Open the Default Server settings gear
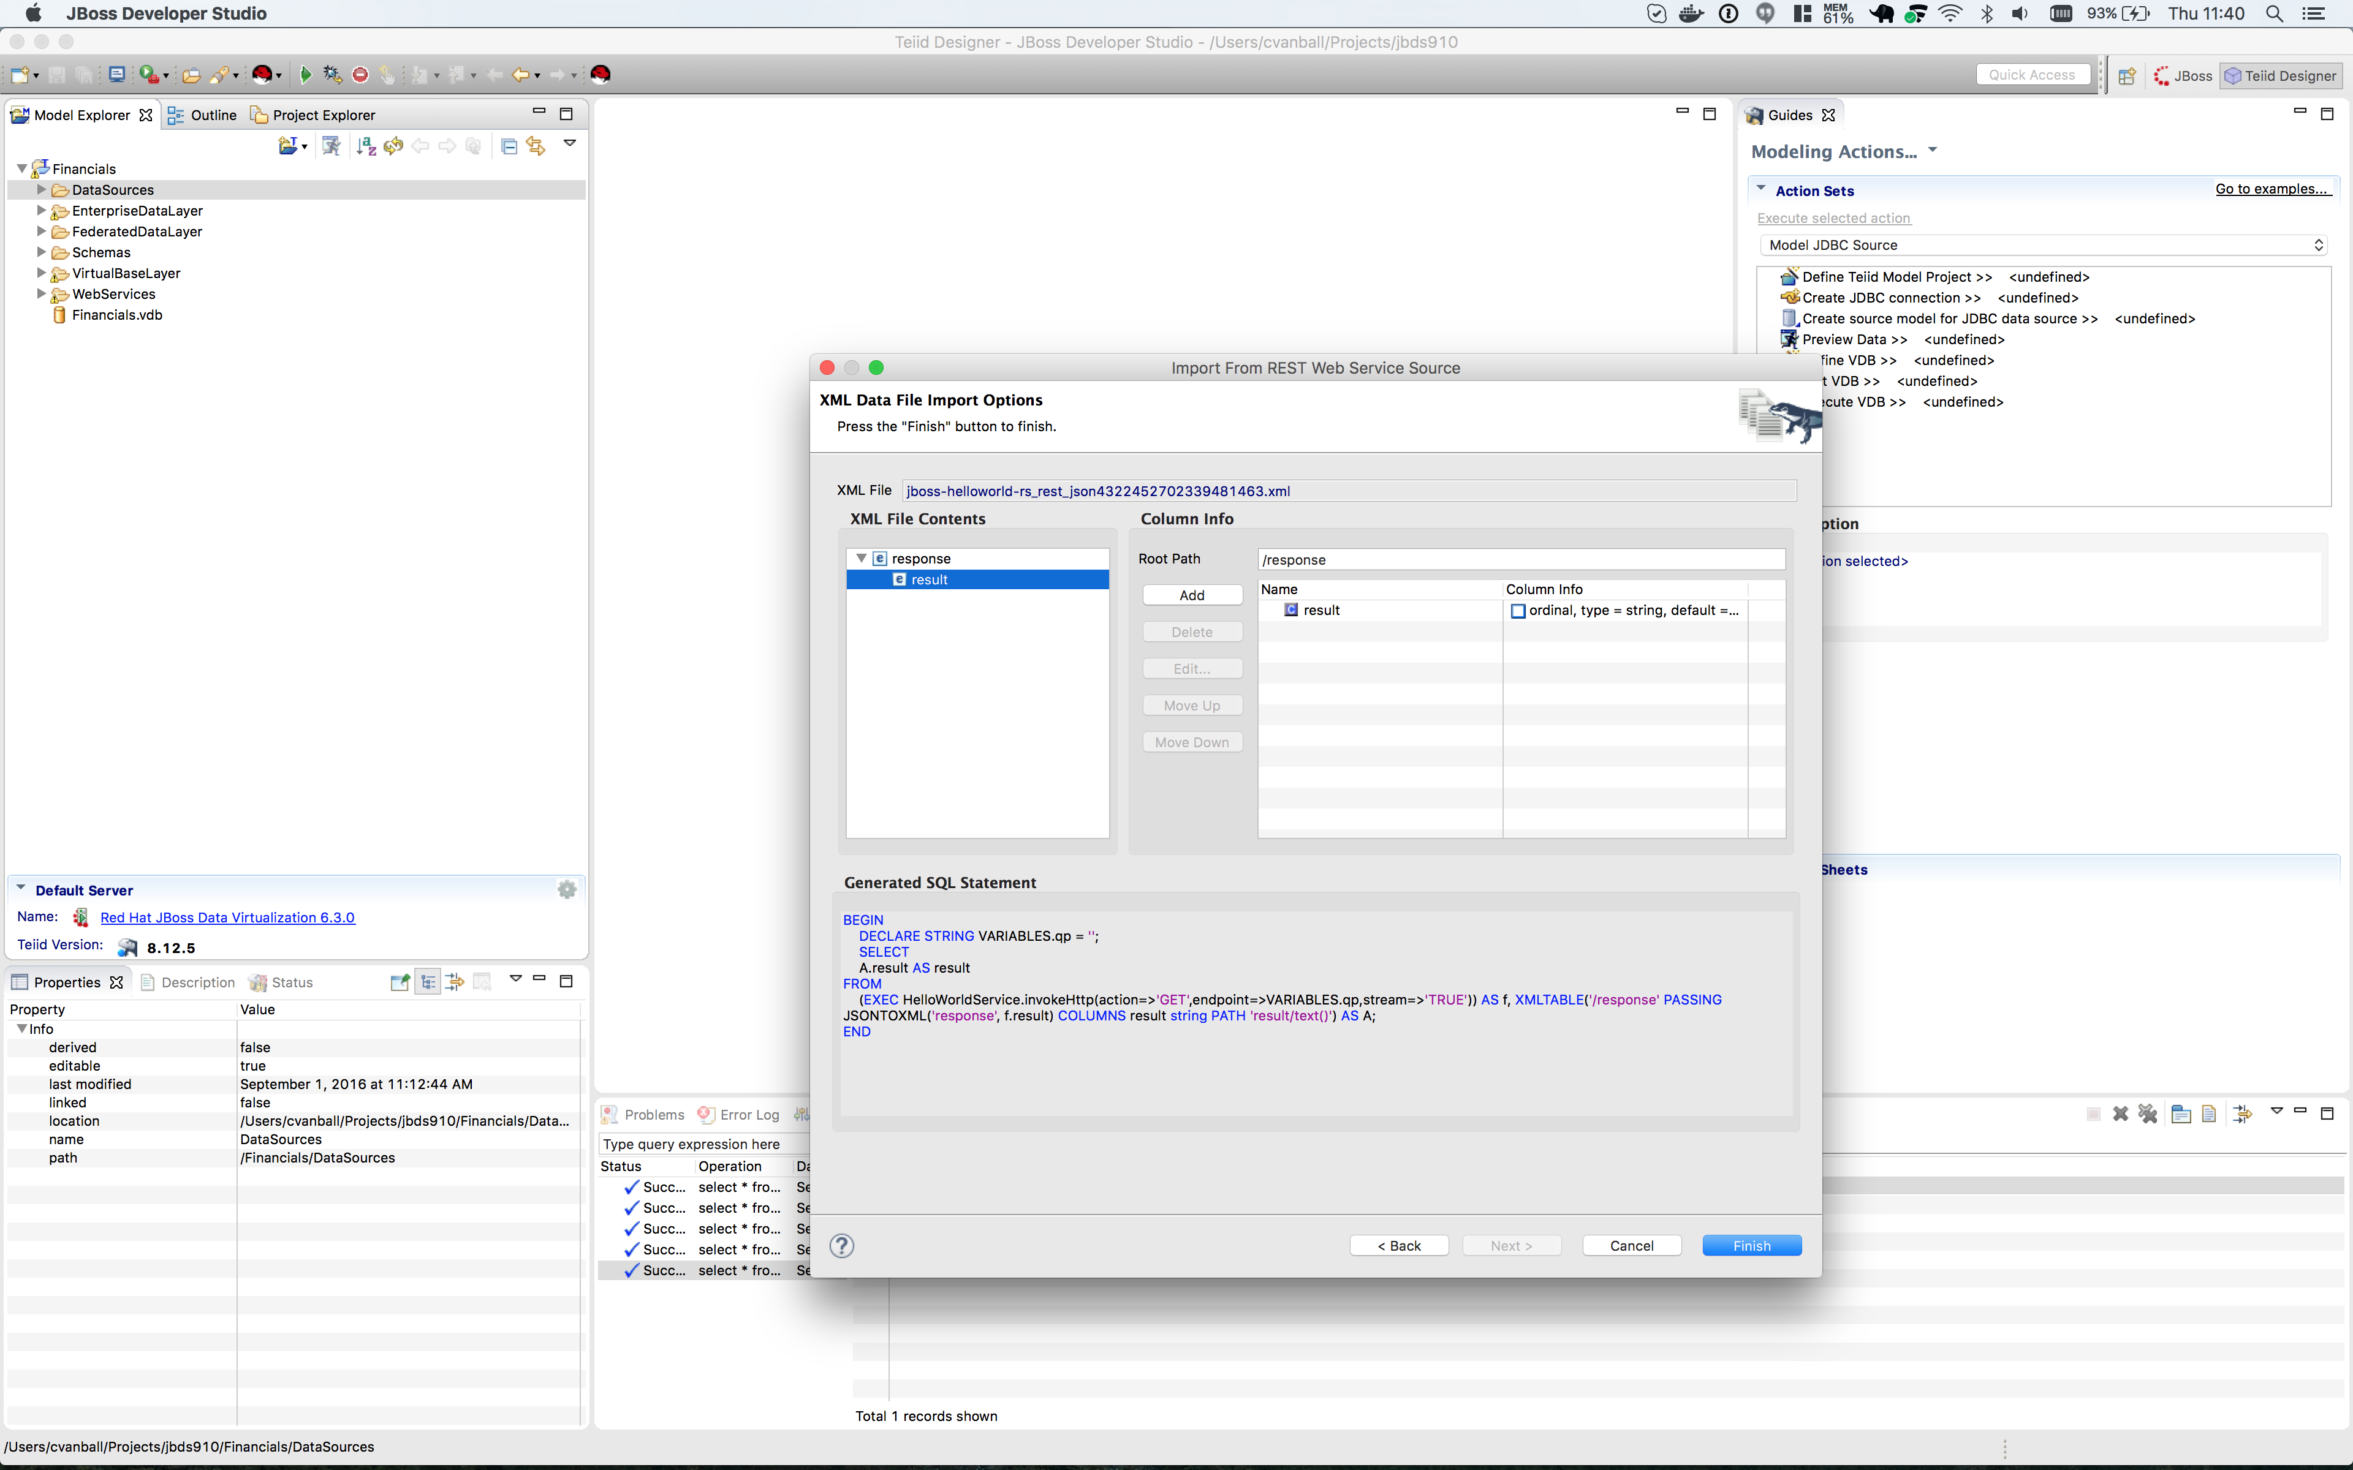This screenshot has height=1470, width=2353. (x=567, y=889)
